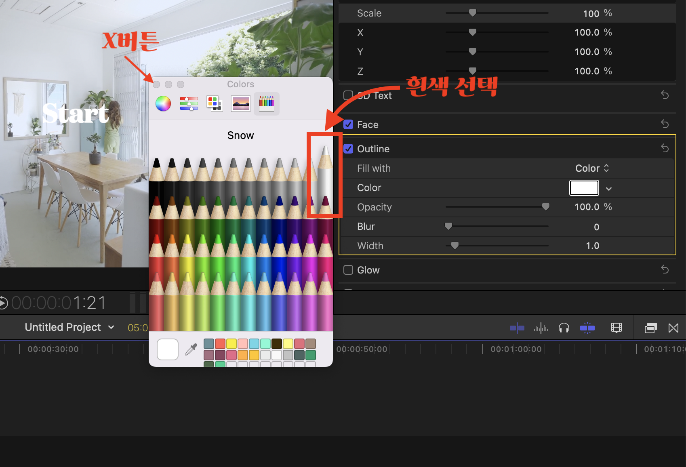Choose the saved mint green swatch
Image resolution: width=686 pixels, height=467 pixels.
(265, 344)
